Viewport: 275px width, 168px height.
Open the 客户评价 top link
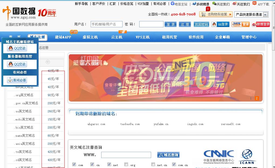click(99, 4)
